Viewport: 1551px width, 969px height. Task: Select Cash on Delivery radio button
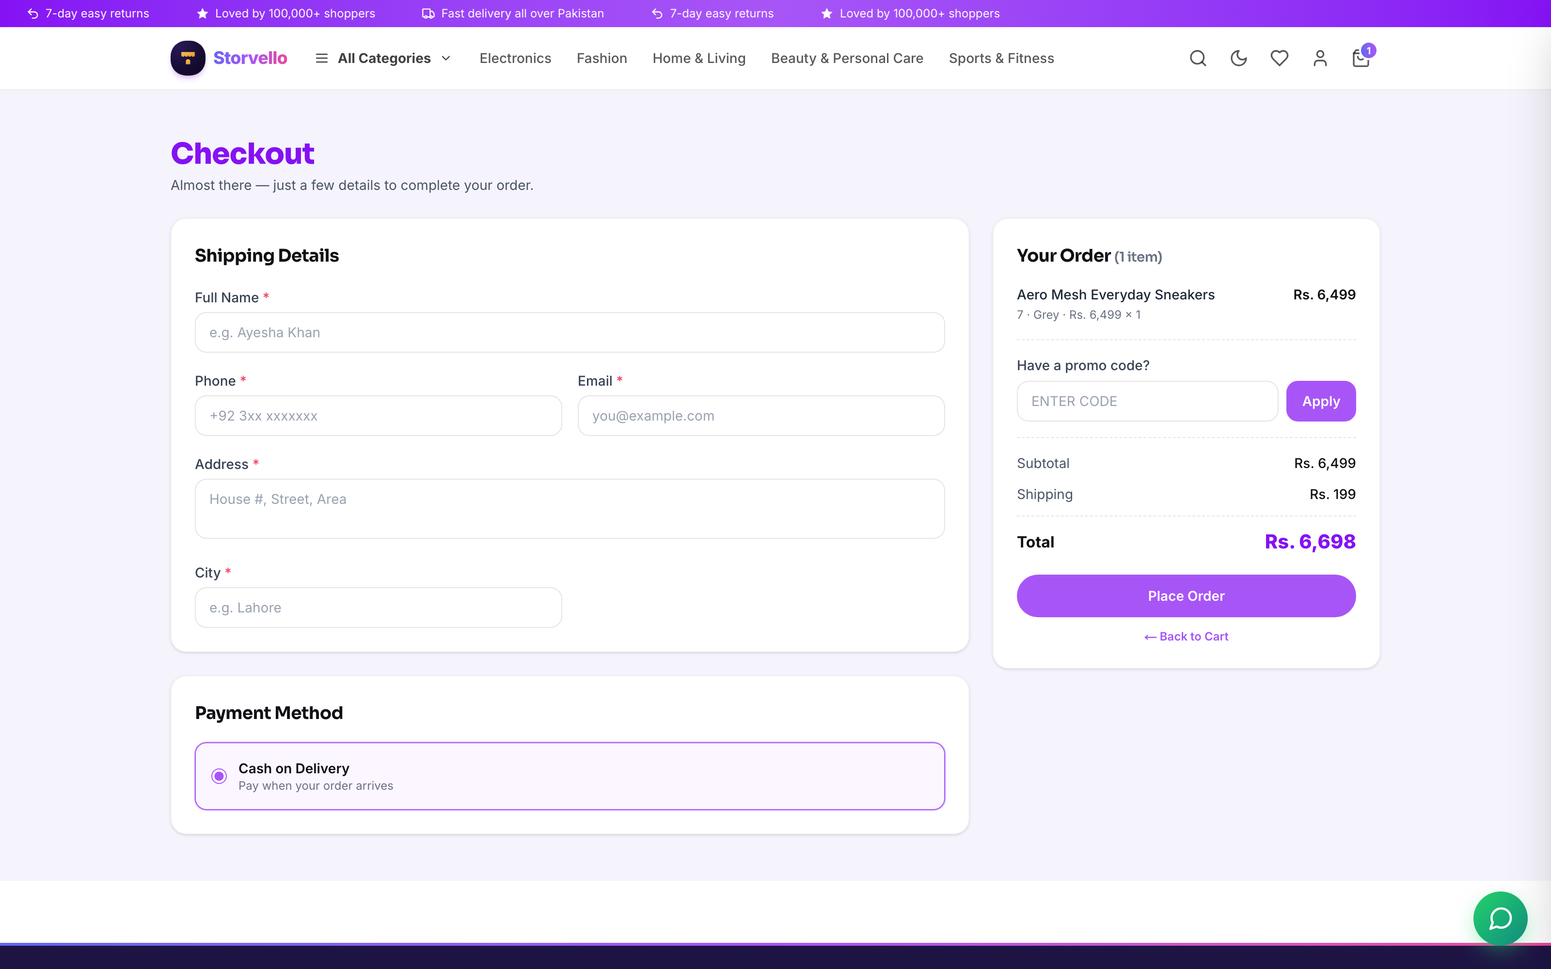click(219, 776)
